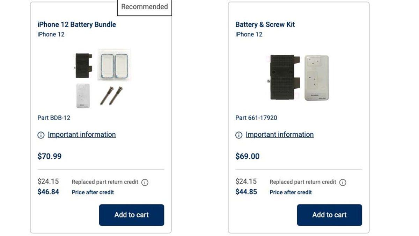Click Replaced part return credit label in Battery Bundle

[x=105, y=182]
